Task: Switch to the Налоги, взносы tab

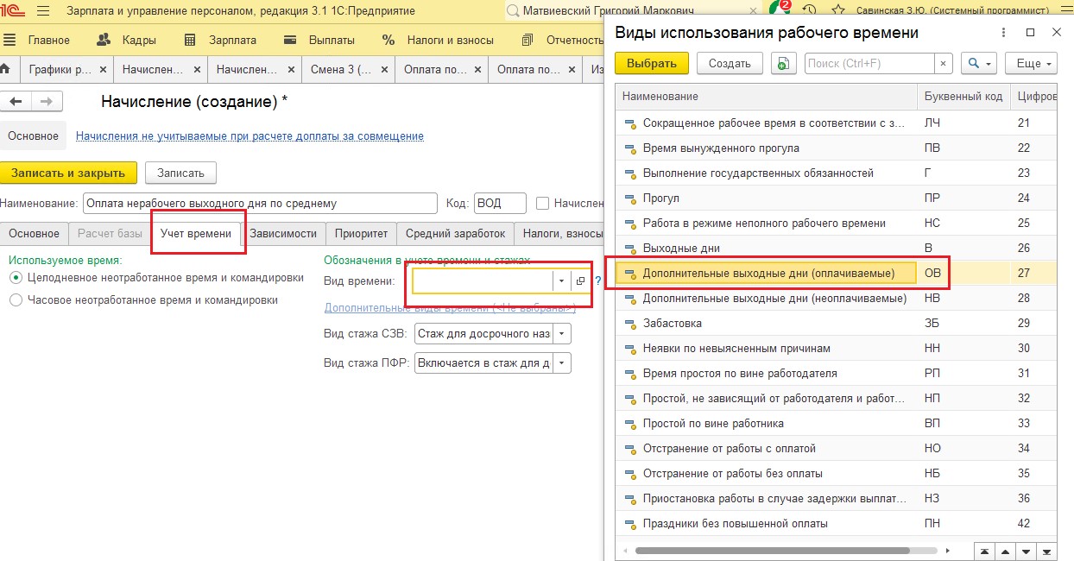Action: pyautogui.click(x=559, y=234)
